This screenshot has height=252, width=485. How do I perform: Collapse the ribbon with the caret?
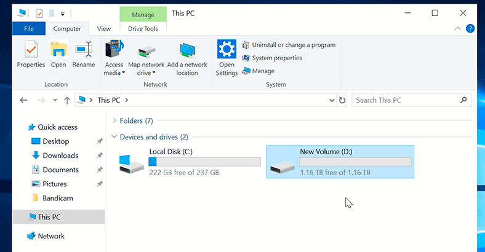click(457, 29)
